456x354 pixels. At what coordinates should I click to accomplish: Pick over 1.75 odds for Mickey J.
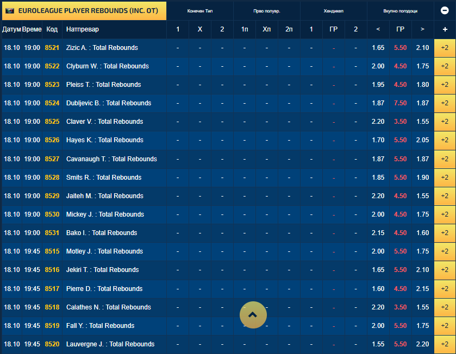(x=422, y=214)
